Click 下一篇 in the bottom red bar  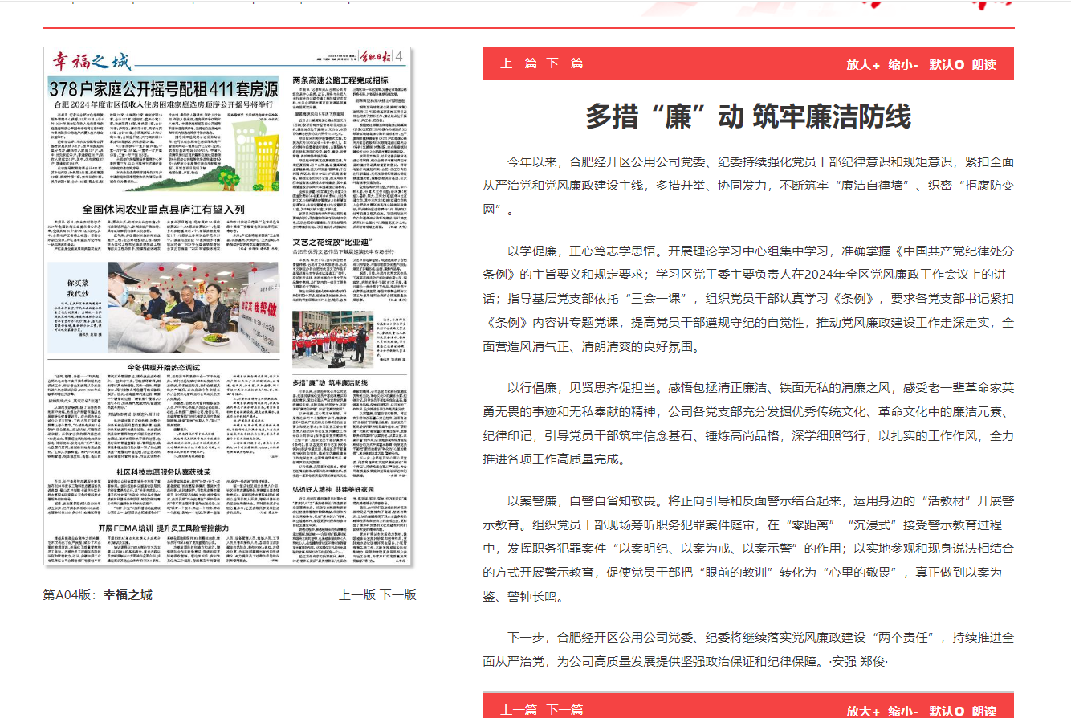564,709
